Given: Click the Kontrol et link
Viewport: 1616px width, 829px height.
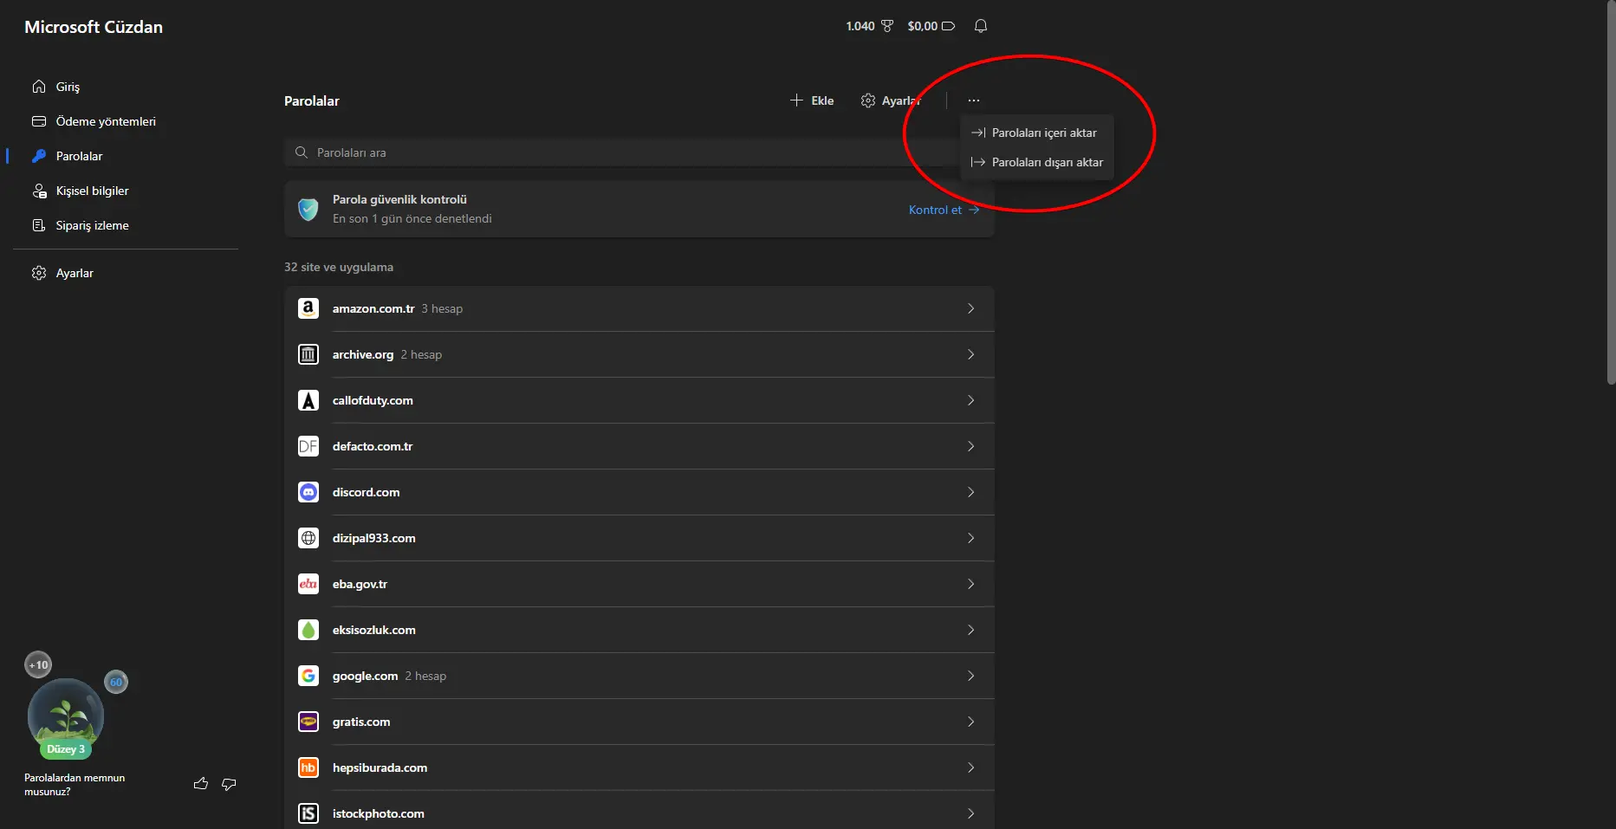Looking at the screenshot, I should [x=944, y=210].
